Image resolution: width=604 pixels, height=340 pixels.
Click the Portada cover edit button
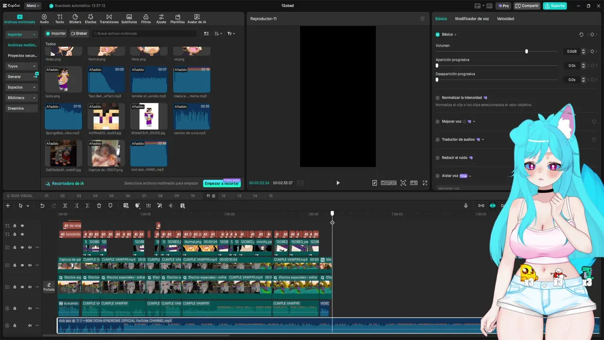(49, 287)
